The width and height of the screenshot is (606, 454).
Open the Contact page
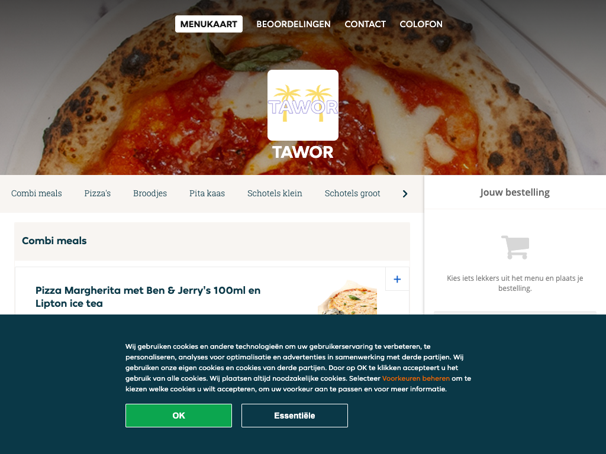coord(365,24)
